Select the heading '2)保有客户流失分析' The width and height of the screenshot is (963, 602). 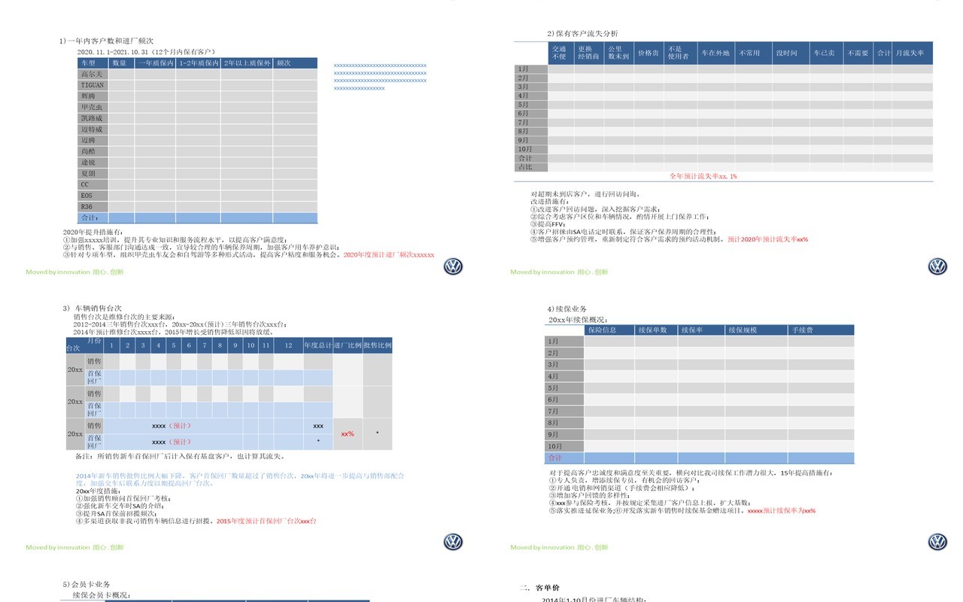[x=583, y=34]
